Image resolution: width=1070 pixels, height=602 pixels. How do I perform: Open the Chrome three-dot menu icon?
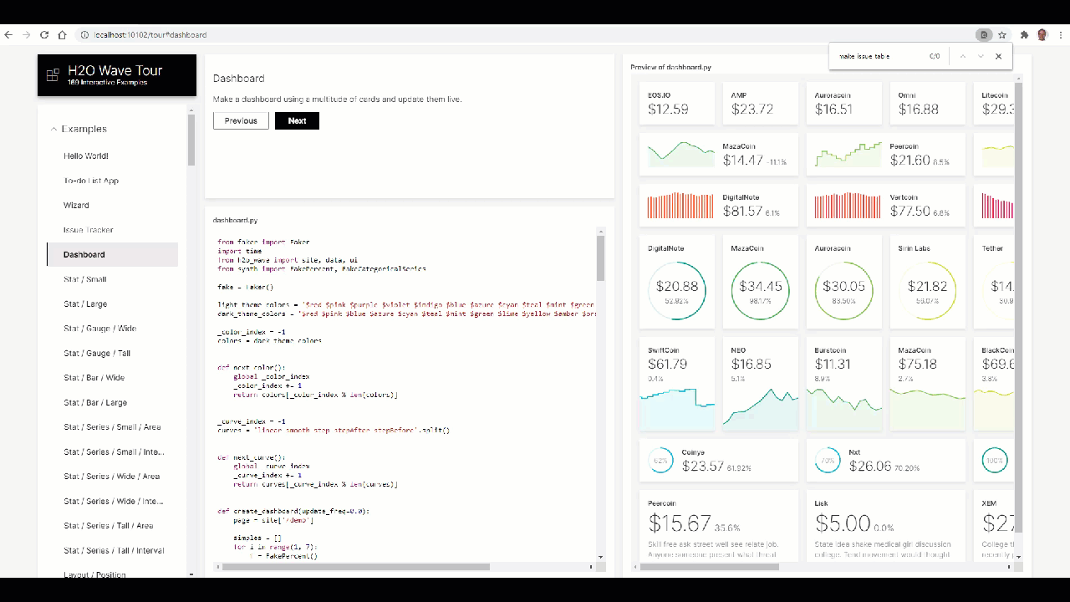coord(1060,34)
